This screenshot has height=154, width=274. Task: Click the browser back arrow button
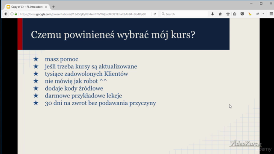tap(6, 14)
